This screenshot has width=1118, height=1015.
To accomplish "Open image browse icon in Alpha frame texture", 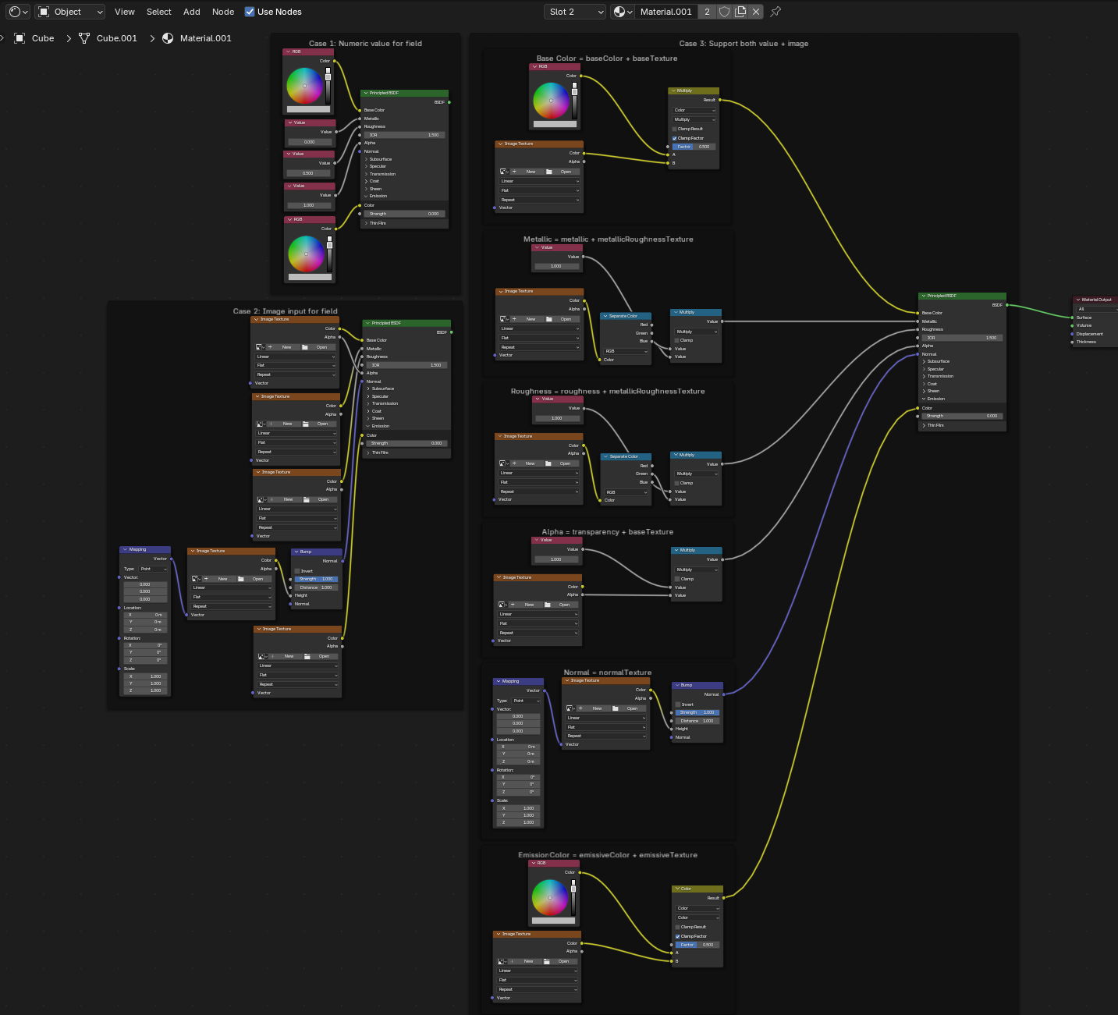I will [x=502, y=605].
